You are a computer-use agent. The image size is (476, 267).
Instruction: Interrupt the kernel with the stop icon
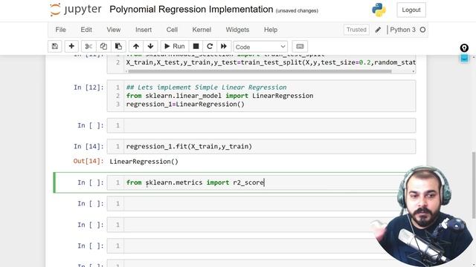point(196,46)
